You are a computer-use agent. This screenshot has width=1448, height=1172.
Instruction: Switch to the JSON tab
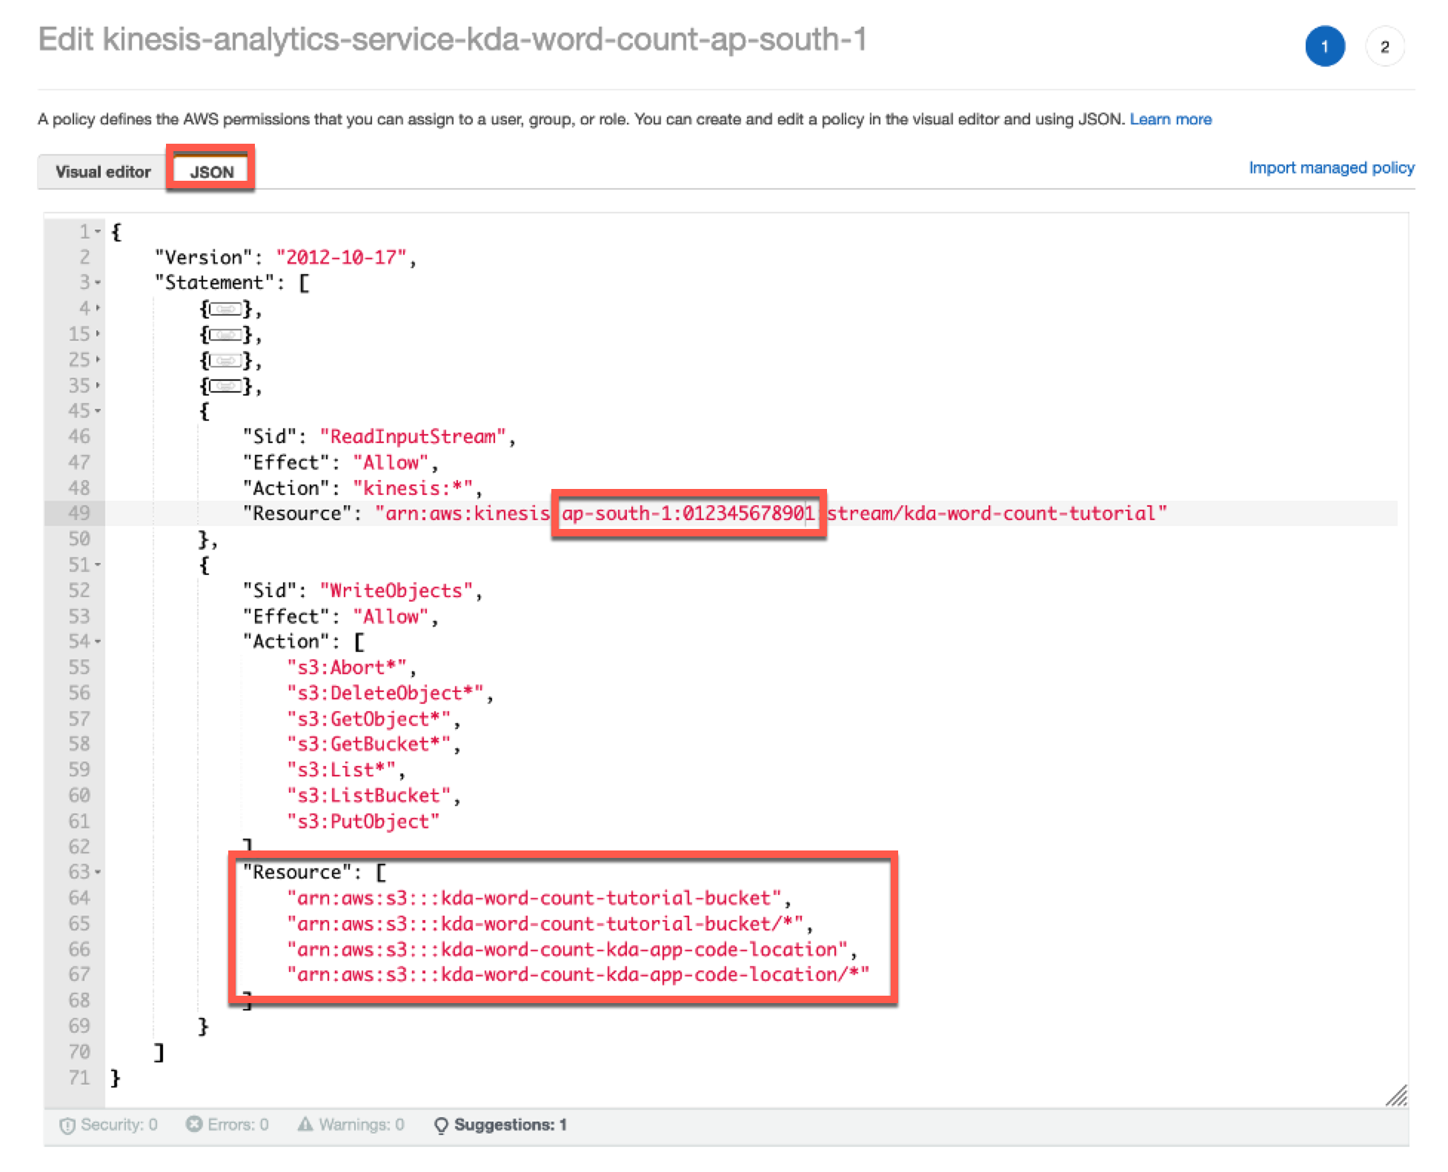click(211, 171)
